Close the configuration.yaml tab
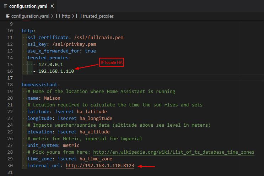 tap(52, 6)
